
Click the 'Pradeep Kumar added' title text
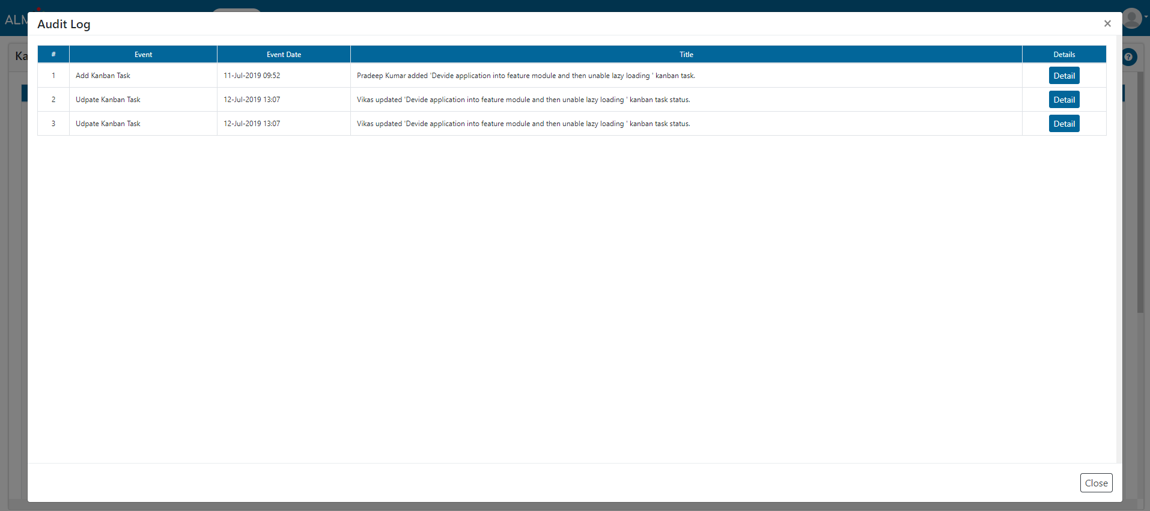point(526,76)
